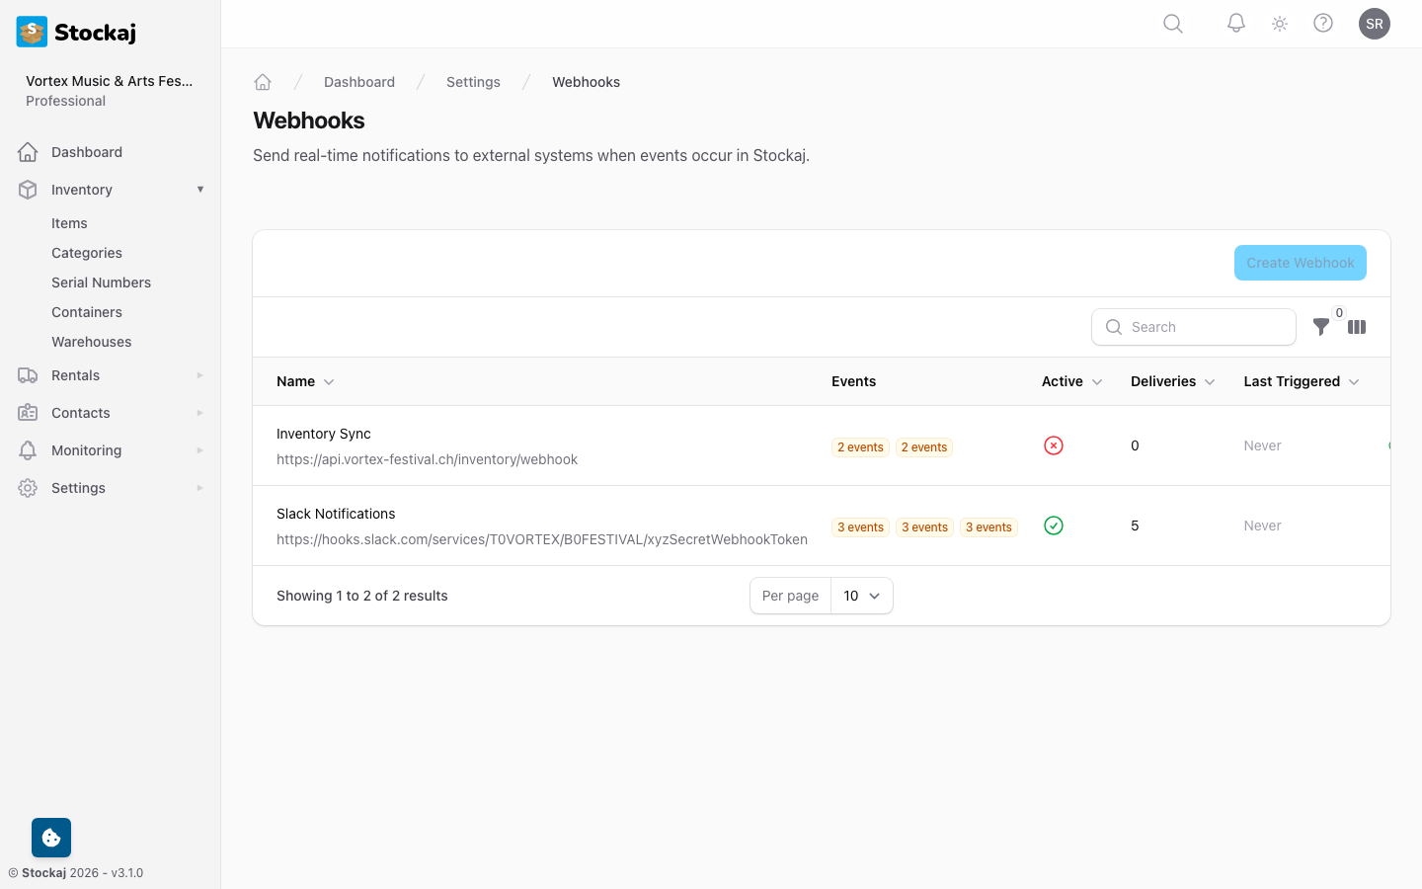Click the home icon in the breadcrumb
This screenshot has width=1422, height=889.
[x=263, y=81]
